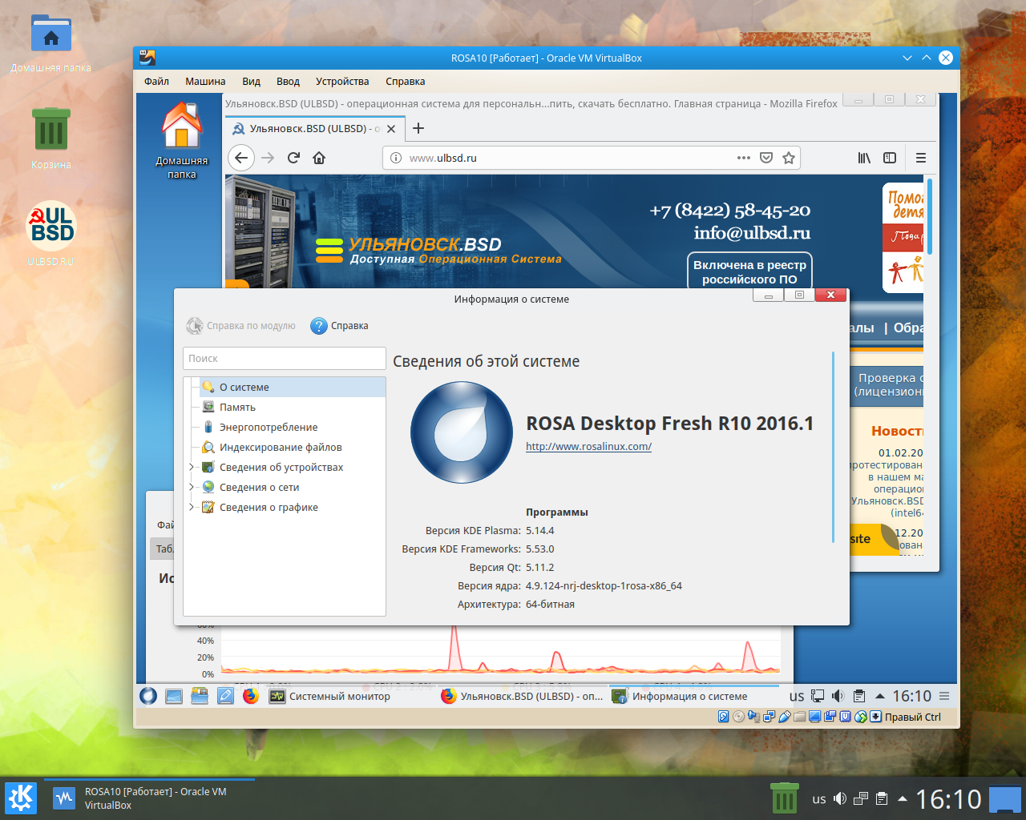Expand the Сведения о сети tree node
Image resolution: width=1026 pixels, height=820 pixels.
coord(192,487)
